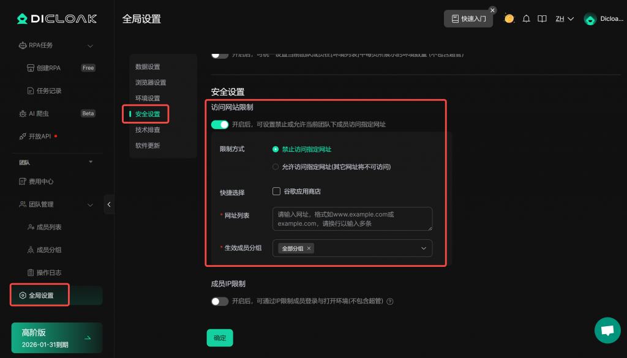Open the documentation book icon
Image resolution: width=627 pixels, height=358 pixels.
click(542, 19)
